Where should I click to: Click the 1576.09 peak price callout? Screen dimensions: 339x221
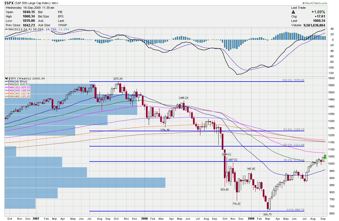coord(119,79)
